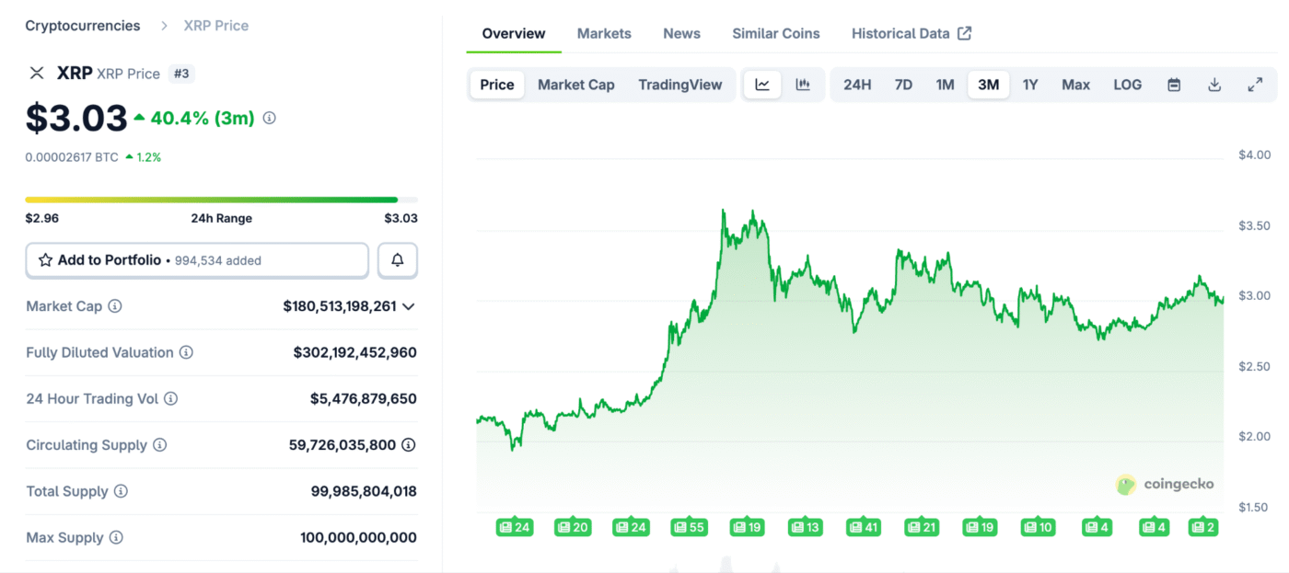
Task: Open the 24 Hour Trading Vol info icon
Action: coord(170,399)
